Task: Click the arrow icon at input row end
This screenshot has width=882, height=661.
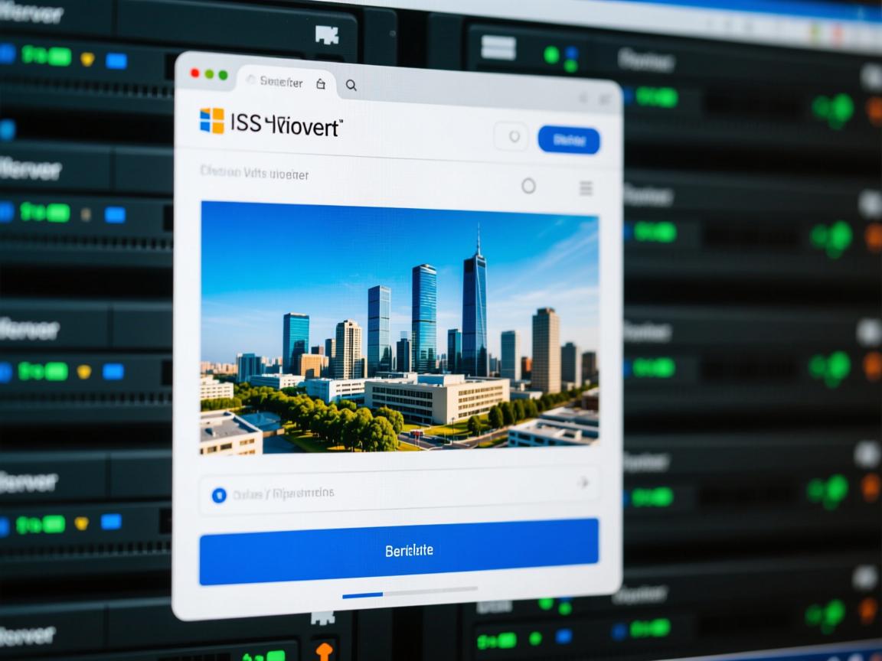Action: point(583,483)
